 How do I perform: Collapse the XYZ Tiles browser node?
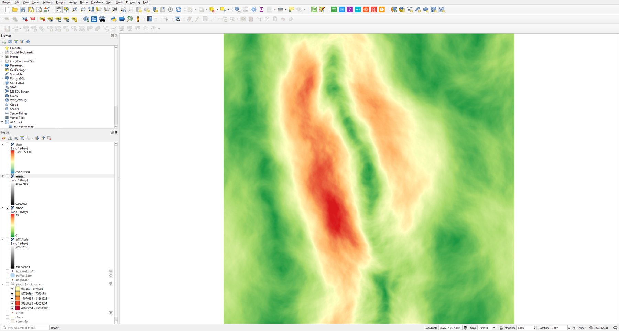pyautogui.click(x=2, y=122)
